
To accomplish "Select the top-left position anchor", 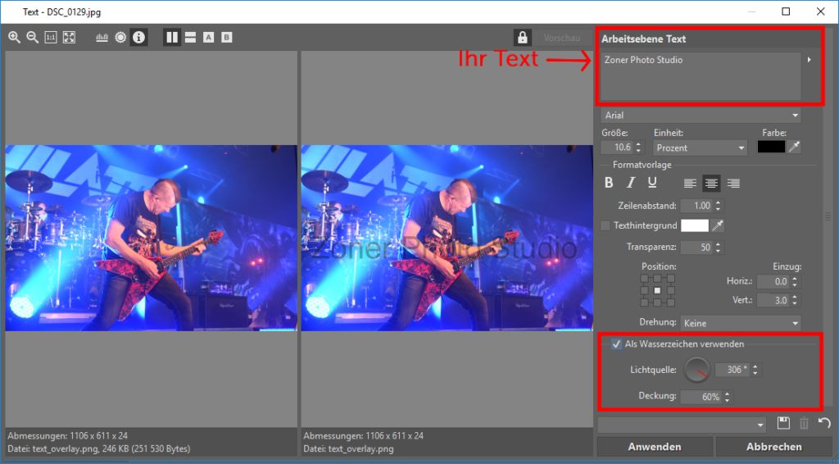I will pos(644,278).
